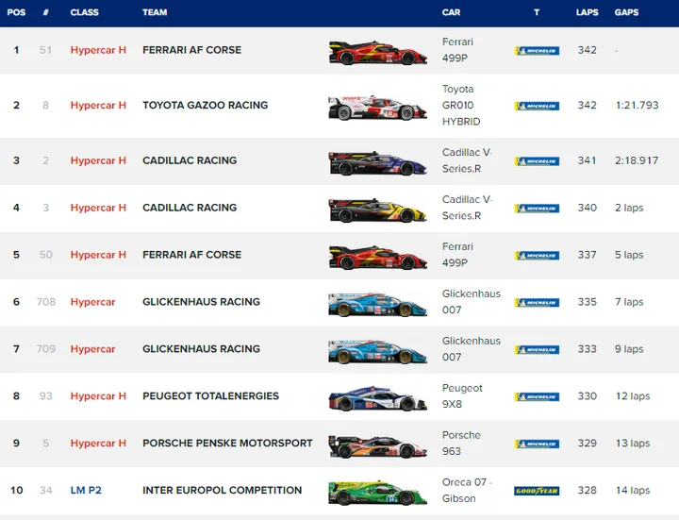This screenshot has height=520, width=679.
Task: Select TOYOTA GAZOO RACING team name
Action: [206, 105]
